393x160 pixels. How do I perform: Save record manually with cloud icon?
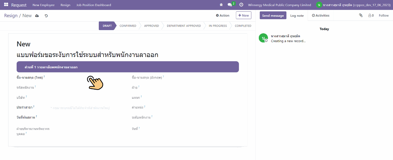pos(37,16)
